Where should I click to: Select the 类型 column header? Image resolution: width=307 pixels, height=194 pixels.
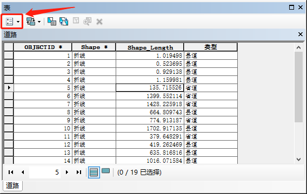pyautogui.click(x=211, y=47)
